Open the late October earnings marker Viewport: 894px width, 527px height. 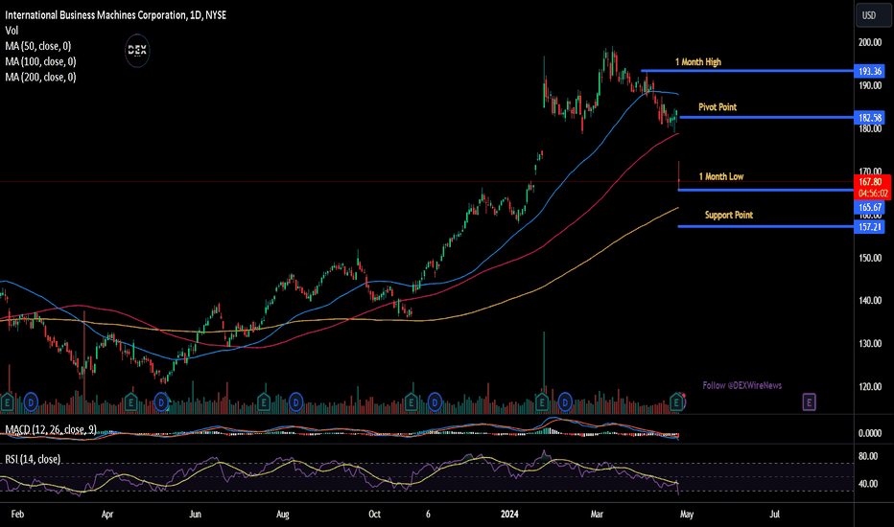(412, 402)
